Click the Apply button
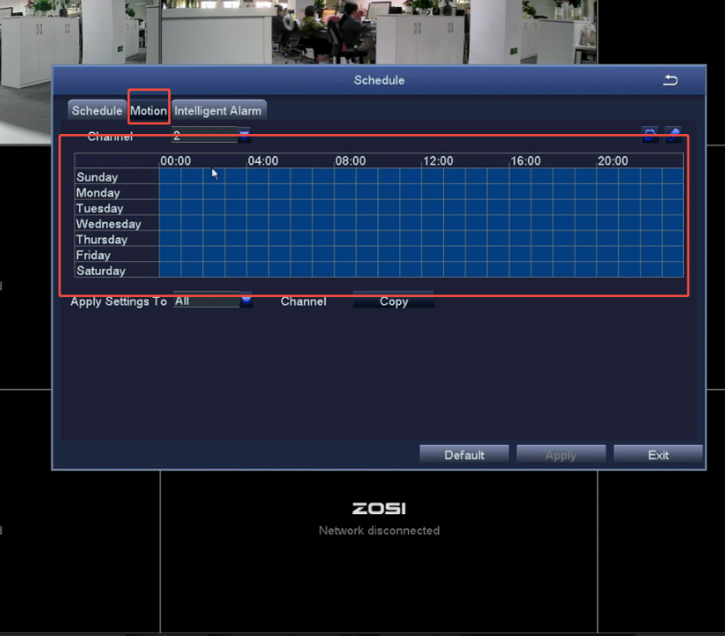725x636 pixels. [560, 455]
